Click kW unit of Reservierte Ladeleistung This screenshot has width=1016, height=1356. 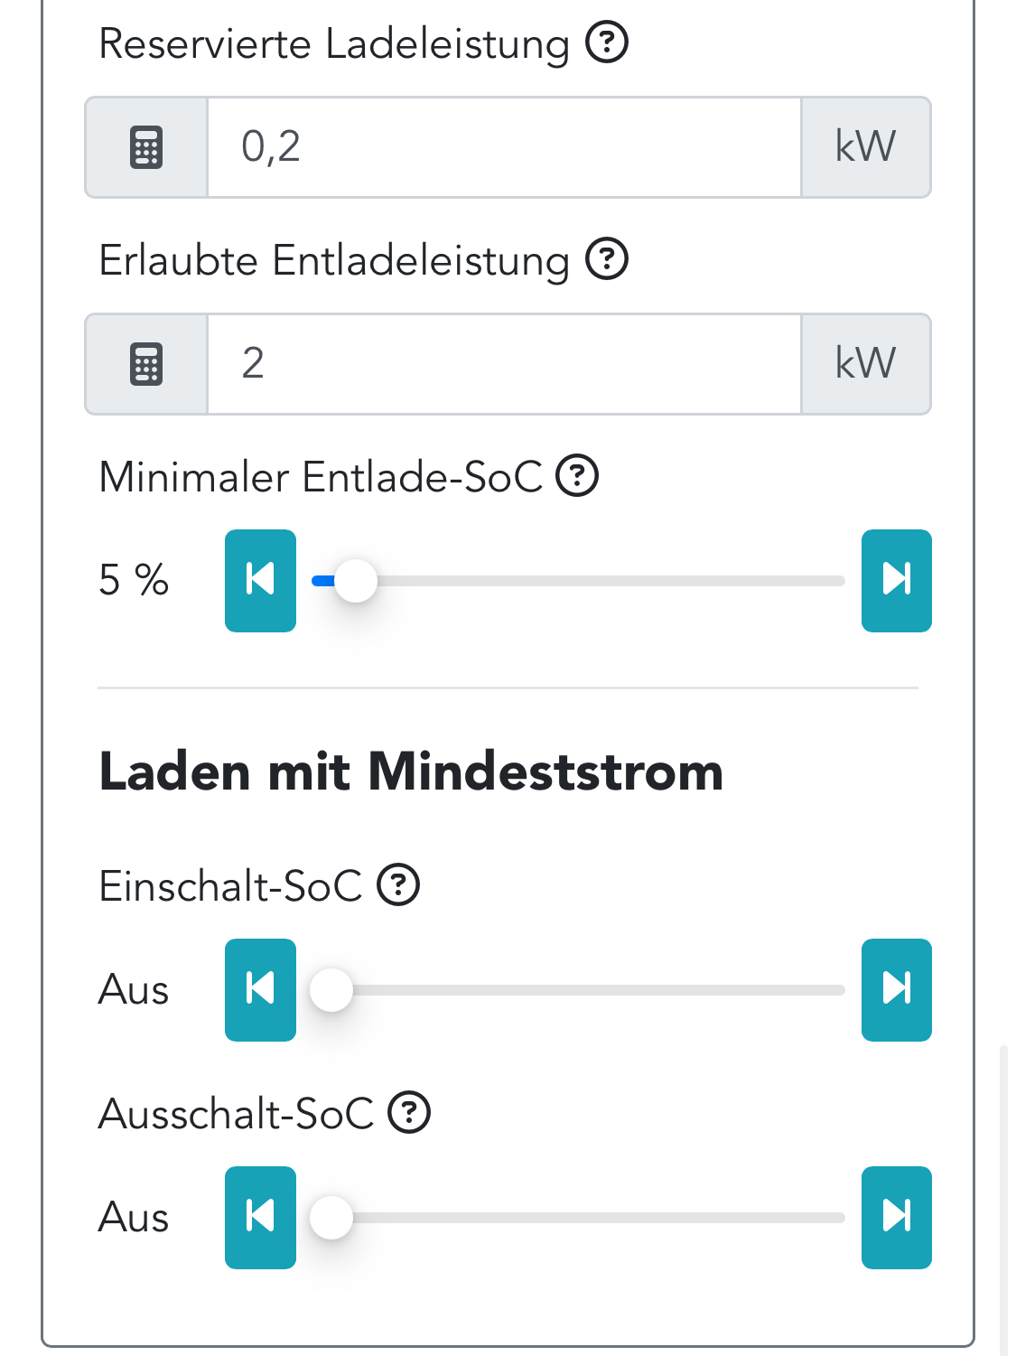(x=865, y=147)
